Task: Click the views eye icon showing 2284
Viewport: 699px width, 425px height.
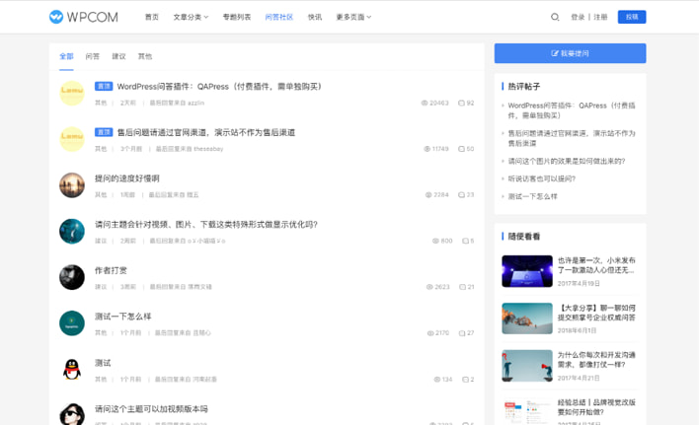Action: click(x=428, y=195)
